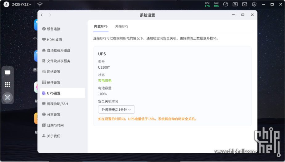Click the user avatar icon at top left
Image resolution: width=285 pixels, height=162 pixels.
point(6,4)
